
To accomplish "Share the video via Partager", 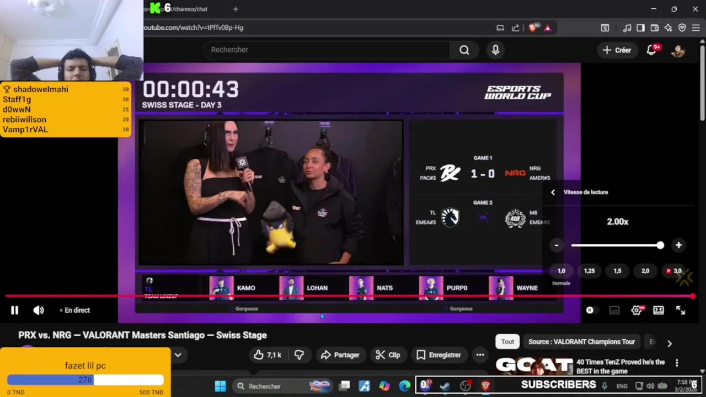I will point(340,355).
